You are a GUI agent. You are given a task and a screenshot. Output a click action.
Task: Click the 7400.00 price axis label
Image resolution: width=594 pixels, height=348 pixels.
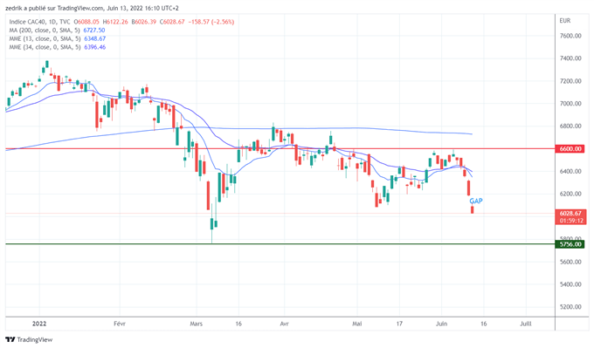click(570, 58)
